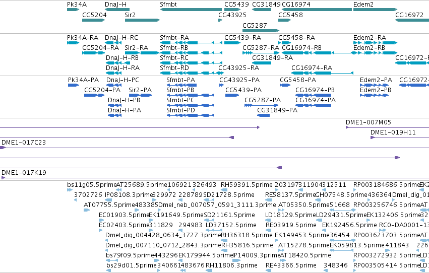Click the CG5439-PA protein feature

point(232,95)
